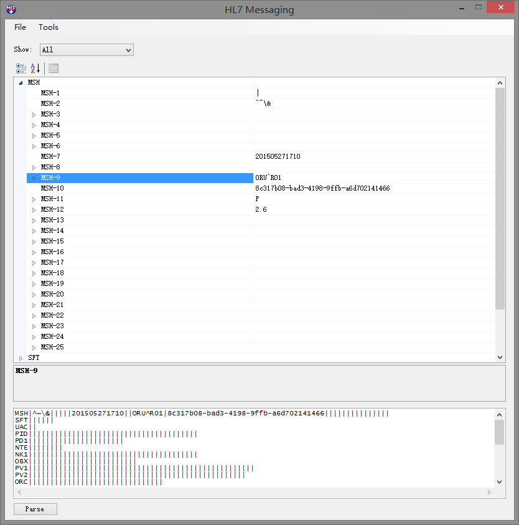Click the MSH-10 message ID value
Screen dimensions: 519x525
[x=322, y=188]
